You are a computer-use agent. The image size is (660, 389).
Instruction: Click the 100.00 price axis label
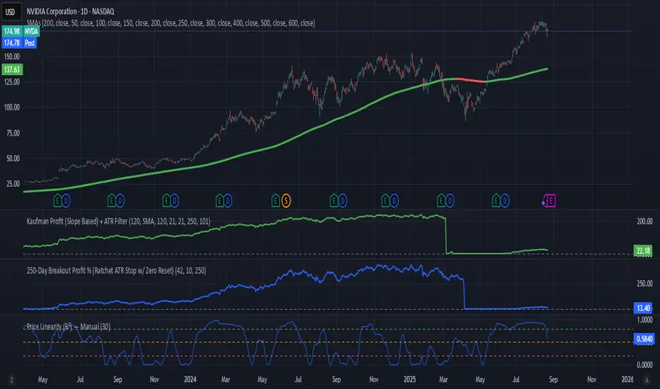tap(12, 108)
